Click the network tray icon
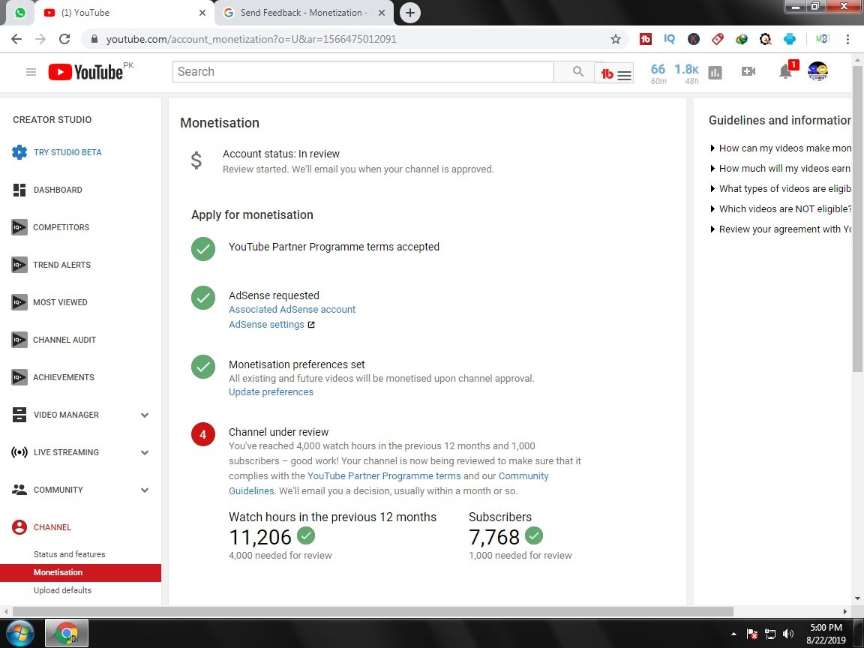The image size is (864, 648). tap(770, 634)
